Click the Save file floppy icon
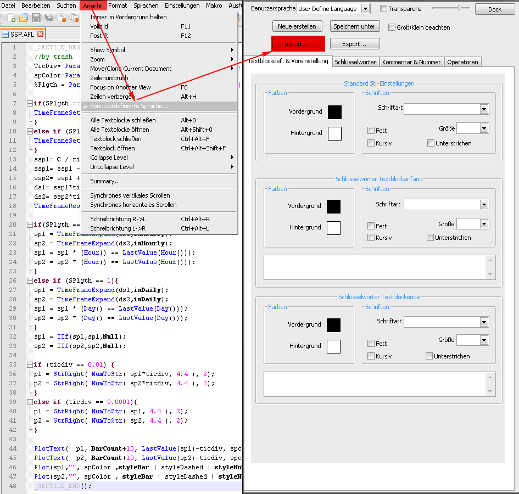The height and width of the screenshot is (494, 519). point(36,19)
